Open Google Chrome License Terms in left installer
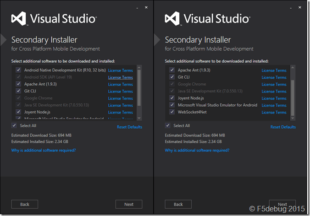 pyautogui.click(x=121, y=98)
